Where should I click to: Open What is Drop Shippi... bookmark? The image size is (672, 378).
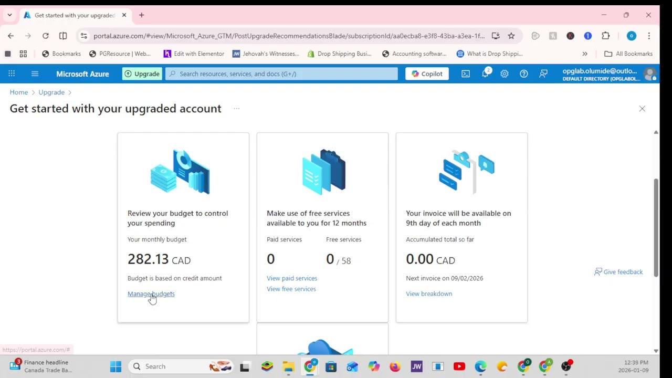click(x=490, y=54)
